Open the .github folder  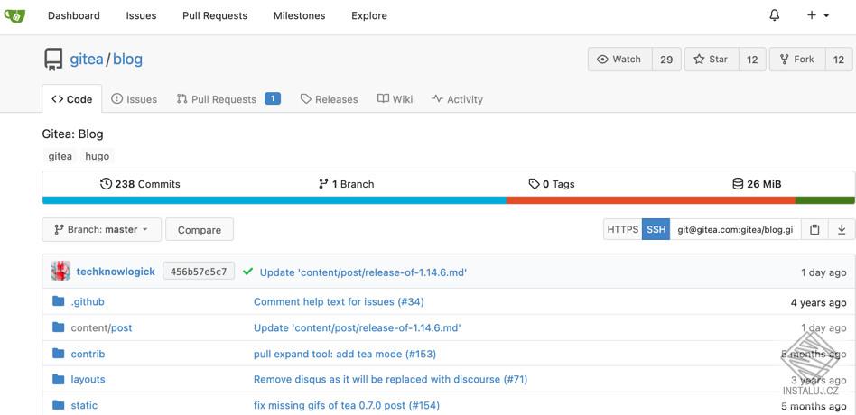coord(88,301)
